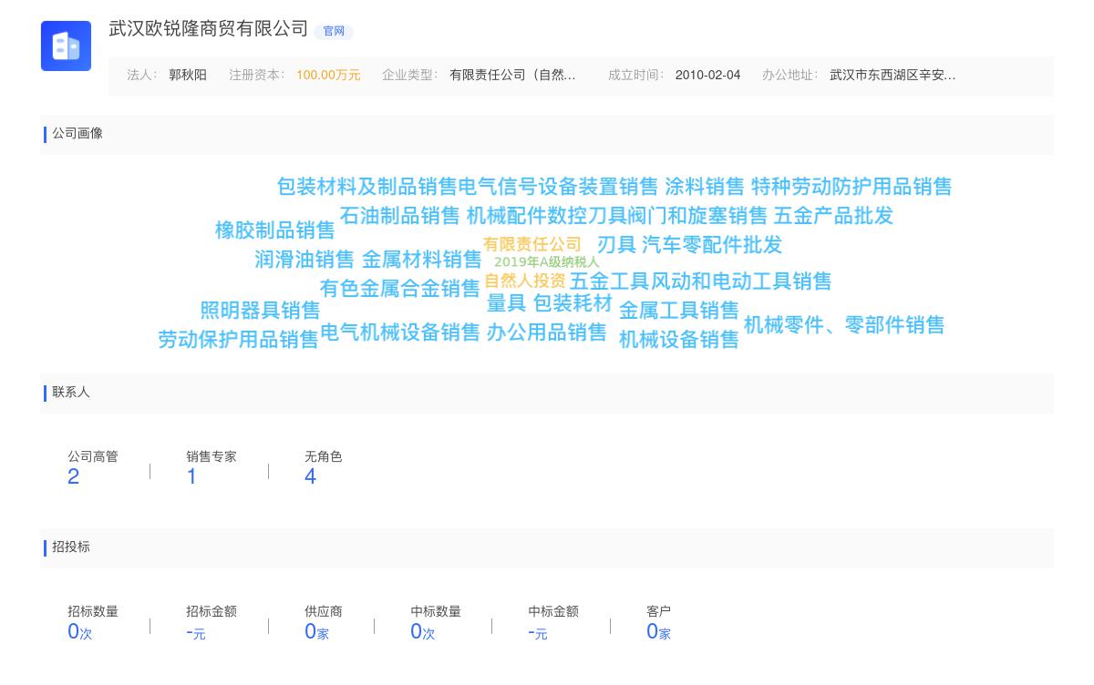Image resolution: width=1094 pixels, height=685 pixels.
Task: Click tag 五金工具
Action: pyautogui.click(x=610, y=281)
